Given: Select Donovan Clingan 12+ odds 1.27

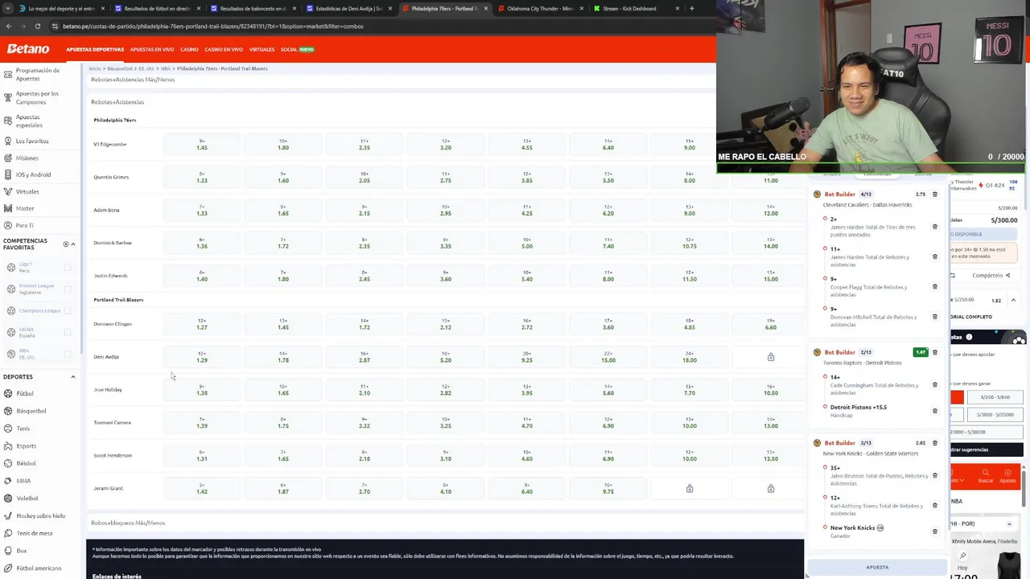Looking at the screenshot, I should pyautogui.click(x=202, y=324).
